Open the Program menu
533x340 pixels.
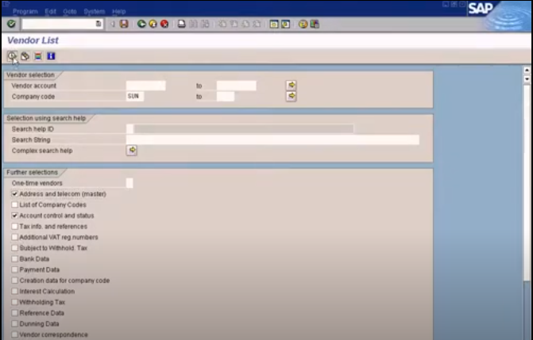tap(25, 12)
